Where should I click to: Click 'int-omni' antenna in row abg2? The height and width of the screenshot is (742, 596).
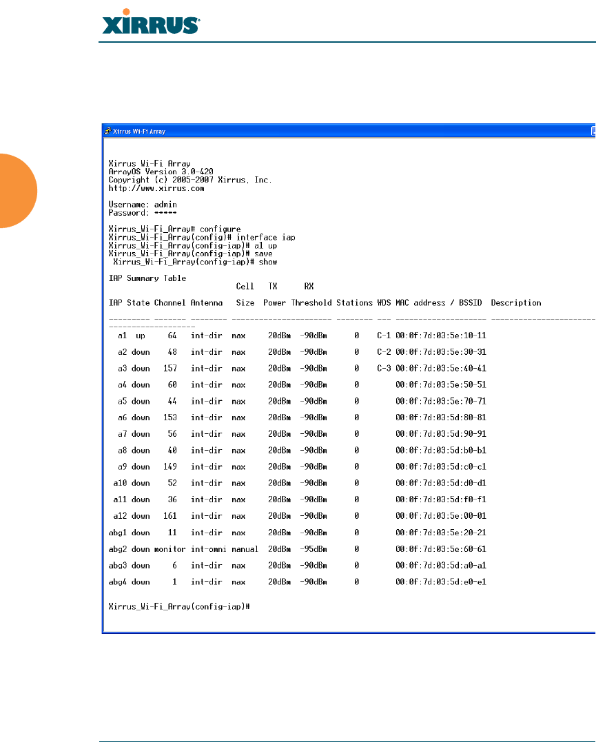tap(209, 549)
